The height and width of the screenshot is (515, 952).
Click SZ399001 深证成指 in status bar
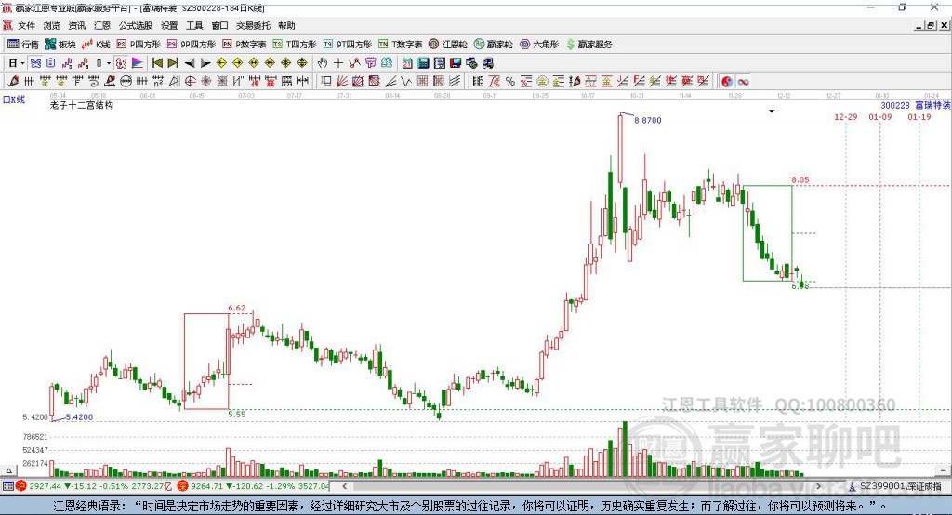(x=900, y=486)
